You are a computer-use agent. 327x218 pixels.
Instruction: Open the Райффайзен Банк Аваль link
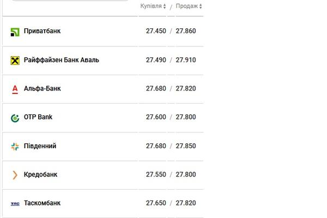pos(62,60)
